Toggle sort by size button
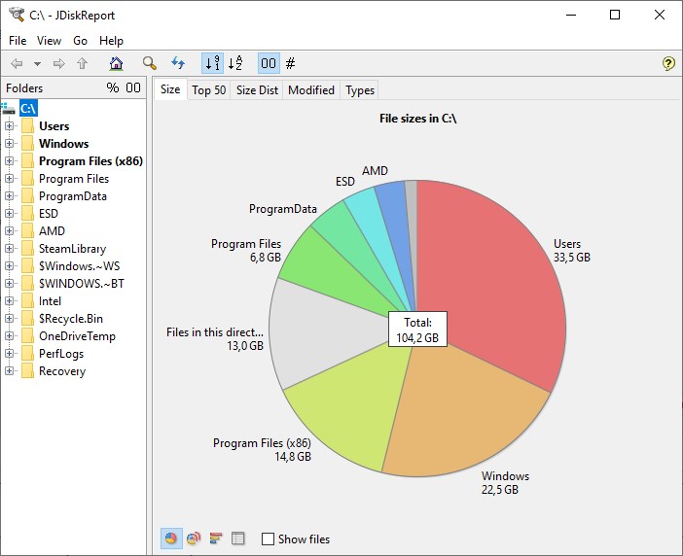This screenshot has height=556, width=683. tap(212, 63)
